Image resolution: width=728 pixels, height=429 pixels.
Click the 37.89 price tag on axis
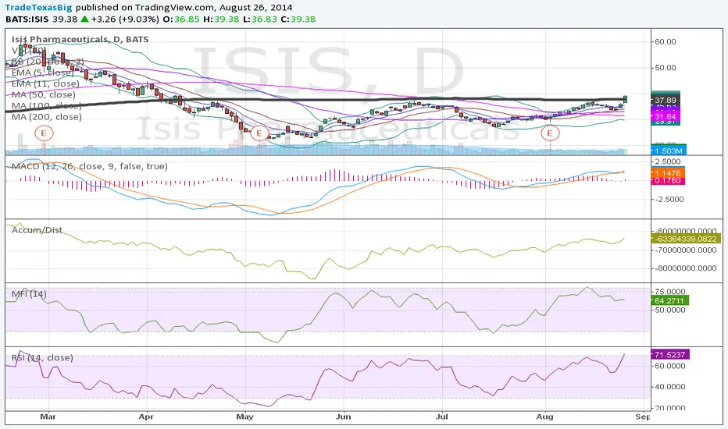[x=666, y=100]
